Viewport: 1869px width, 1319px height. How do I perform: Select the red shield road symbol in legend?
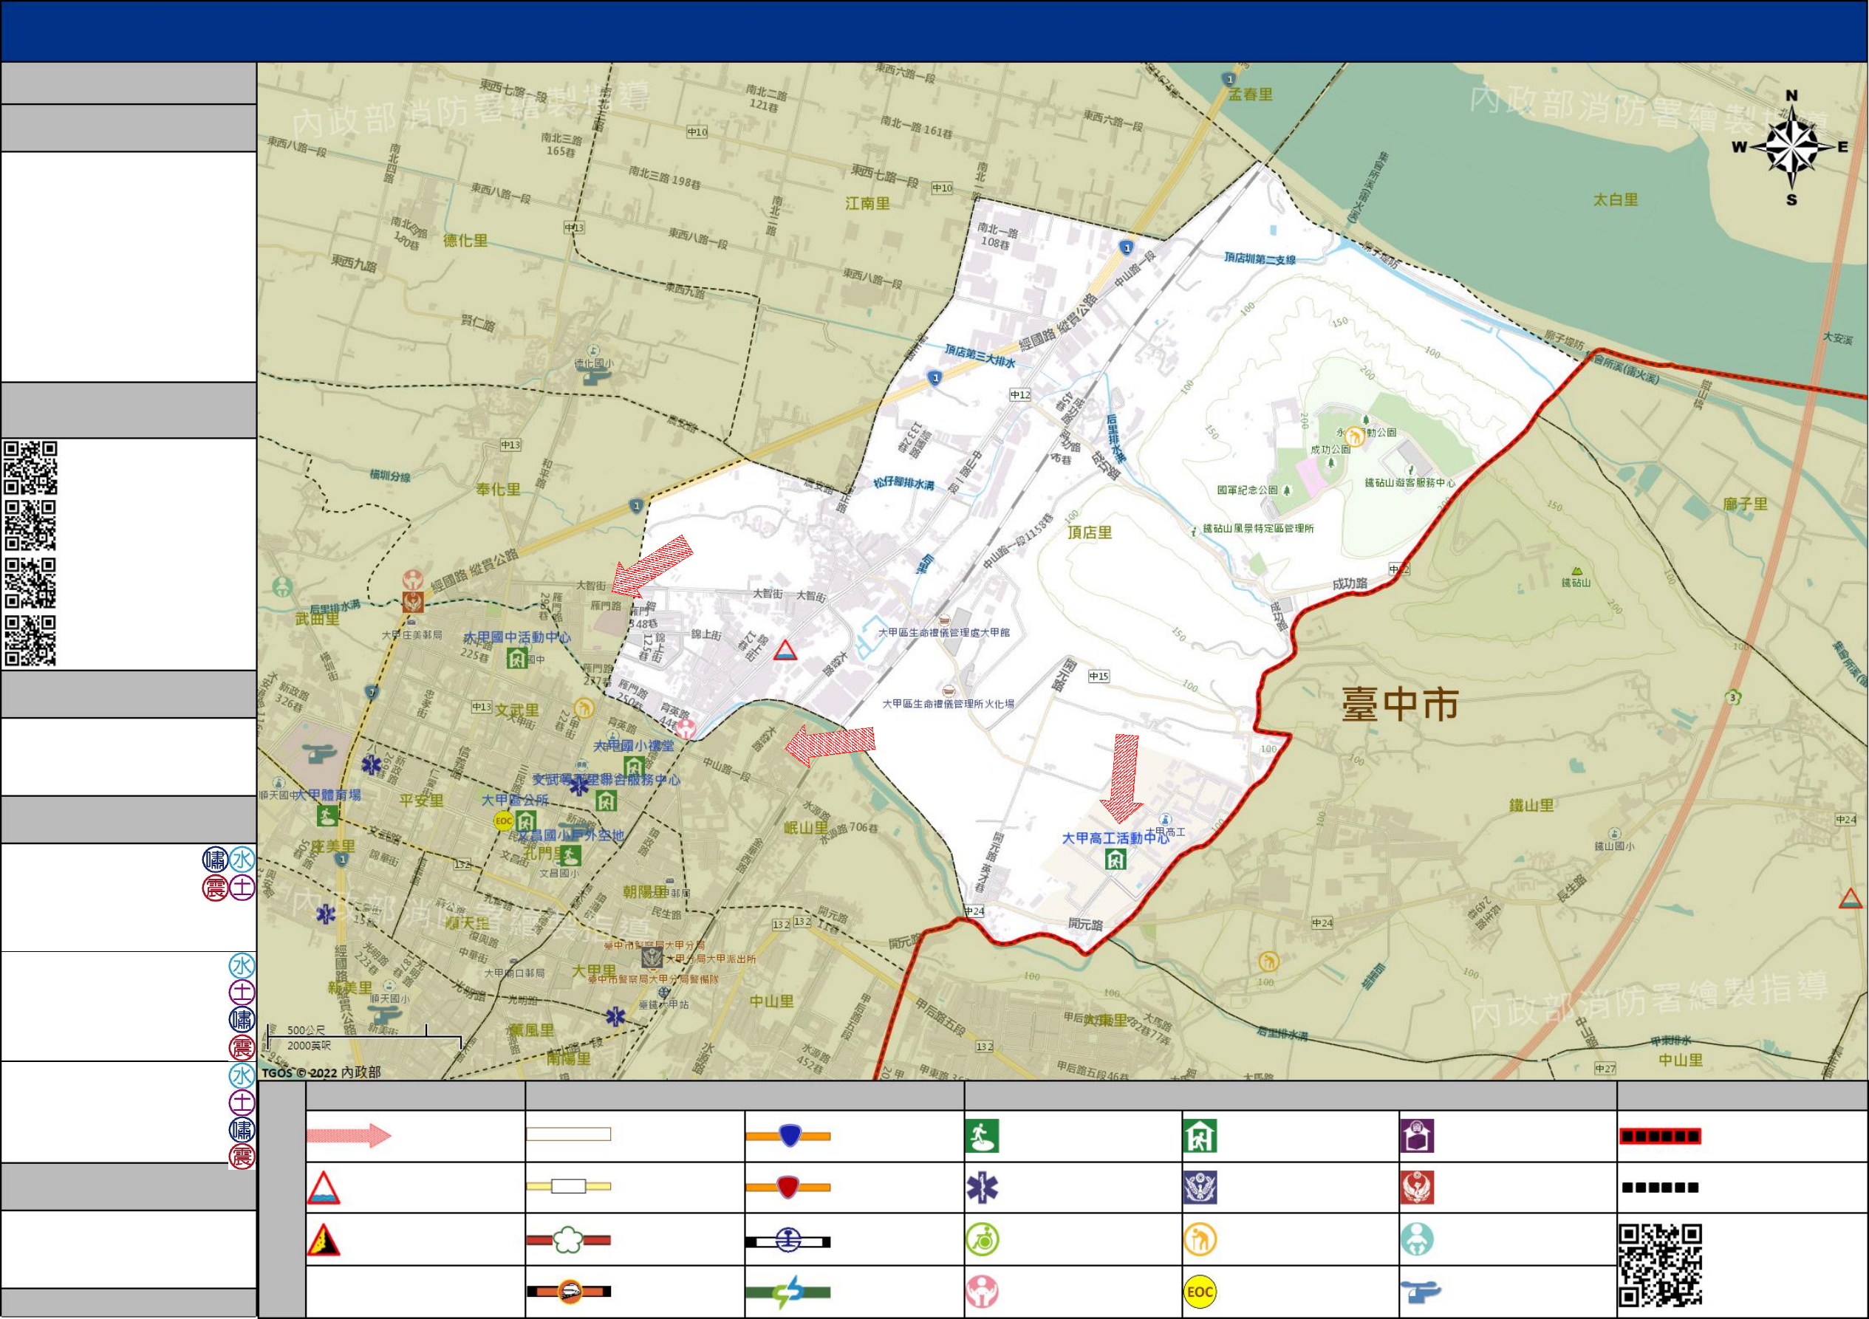pos(789,1188)
